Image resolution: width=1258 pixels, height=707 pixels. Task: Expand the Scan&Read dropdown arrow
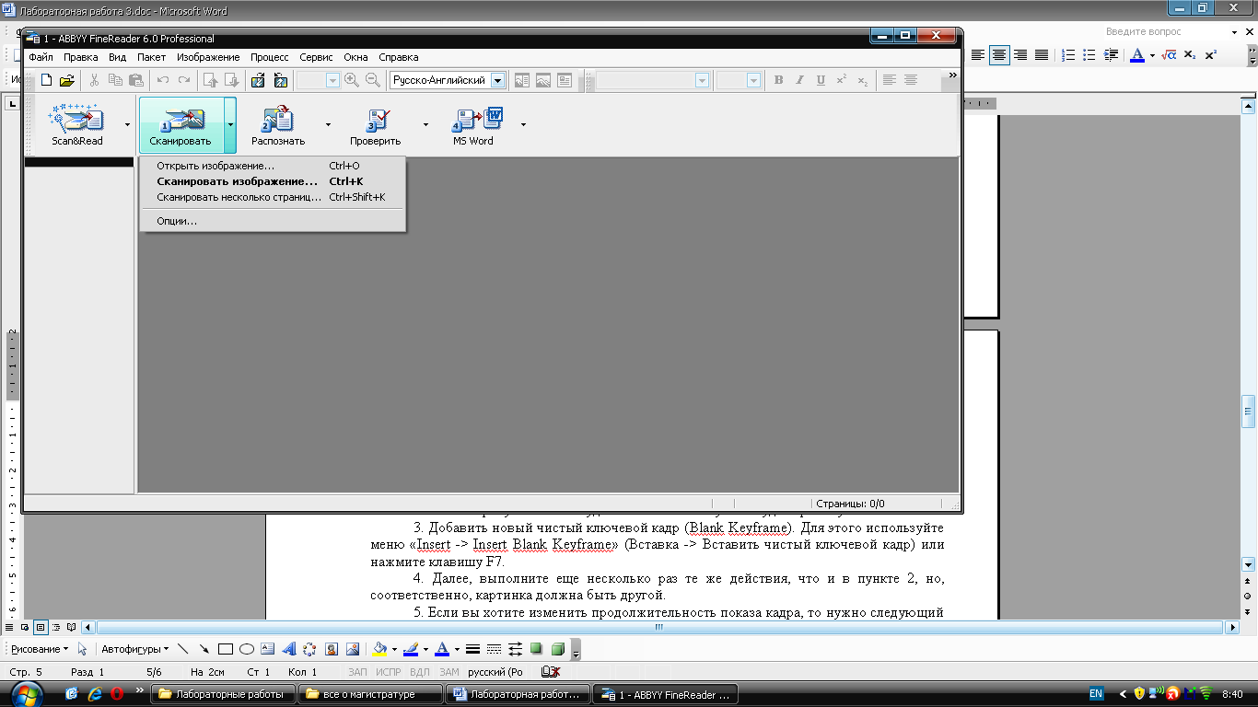(126, 125)
